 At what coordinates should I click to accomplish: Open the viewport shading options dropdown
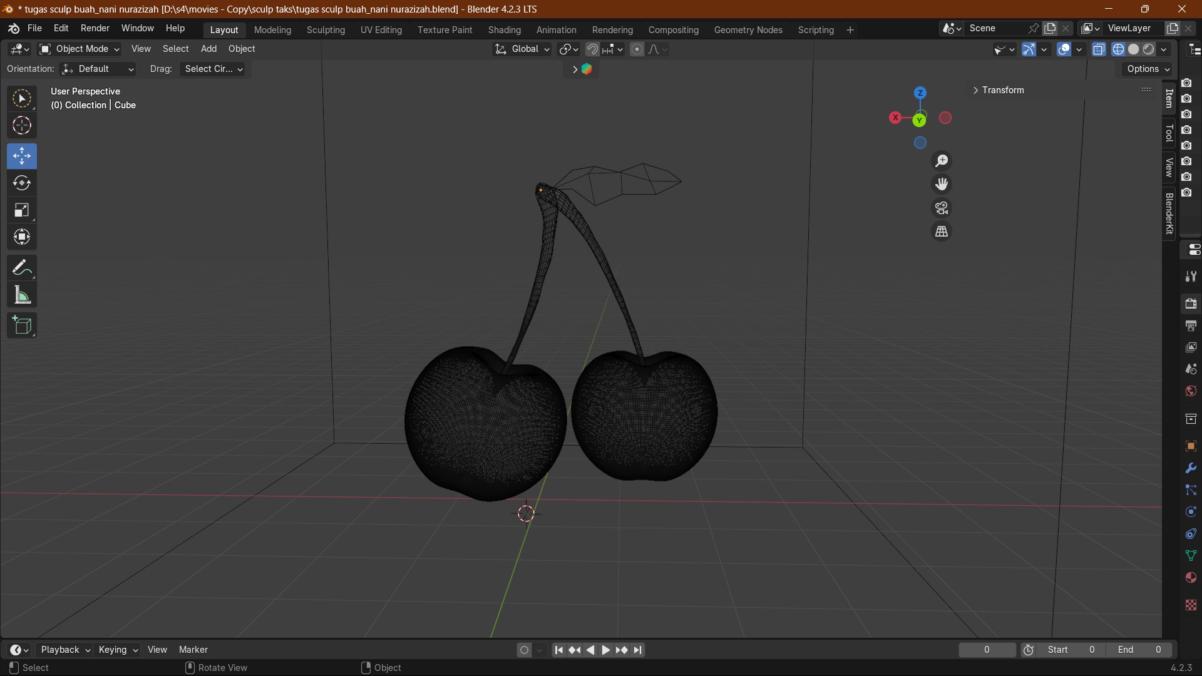(x=1164, y=49)
